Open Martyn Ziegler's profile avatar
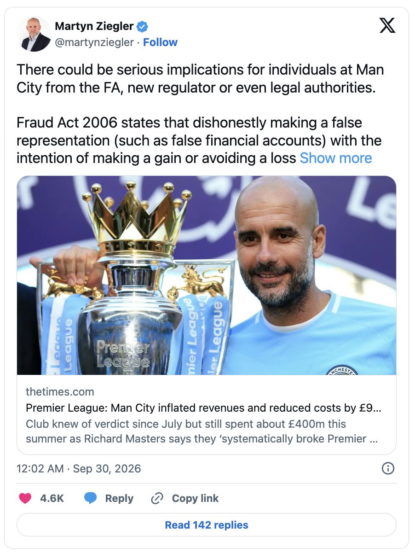Image resolution: width=415 pixels, height=559 pixels. click(x=34, y=34)
